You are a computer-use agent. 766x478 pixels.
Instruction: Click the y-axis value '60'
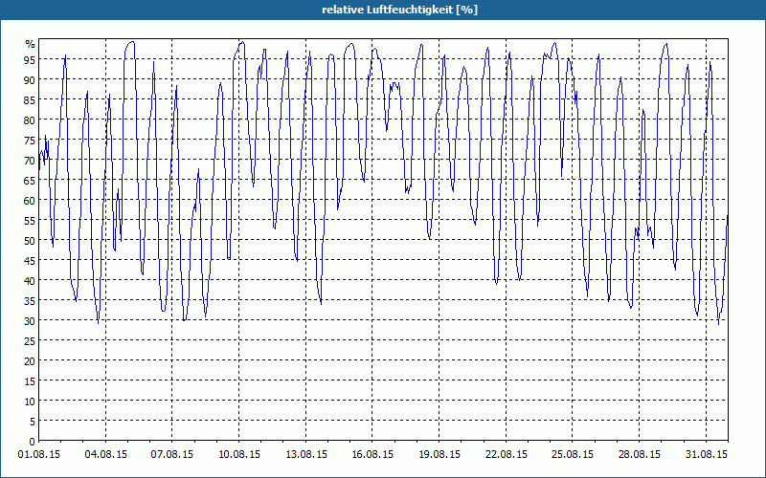click(30, 201)
